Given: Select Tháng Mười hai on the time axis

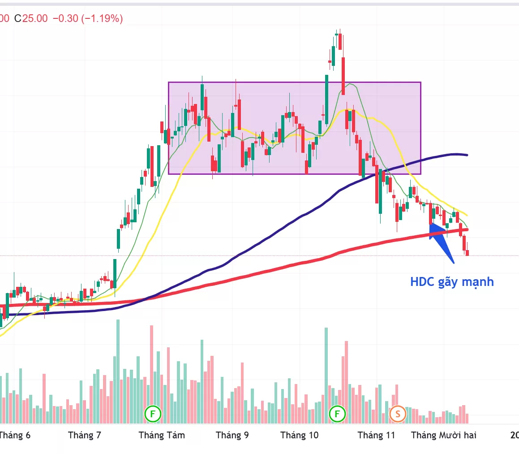Looking at the screenshot, I should (444, 435).
